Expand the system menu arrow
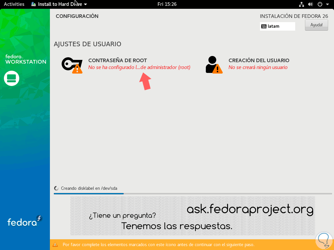The height and width of the screenshot is (250, 334). click(327, 4)
